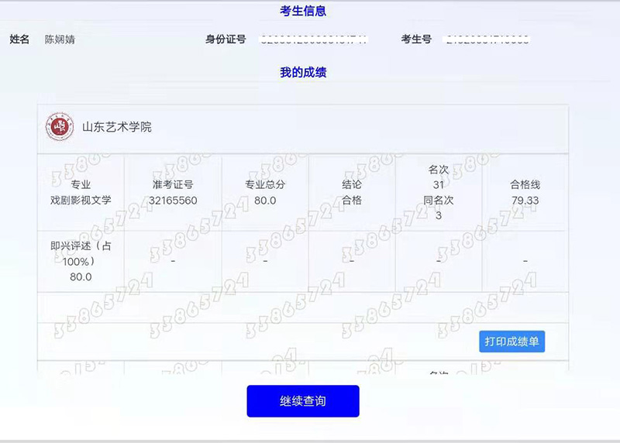Click the 考生信息 heading
This screenshot has height=443, width=620.
303,11
